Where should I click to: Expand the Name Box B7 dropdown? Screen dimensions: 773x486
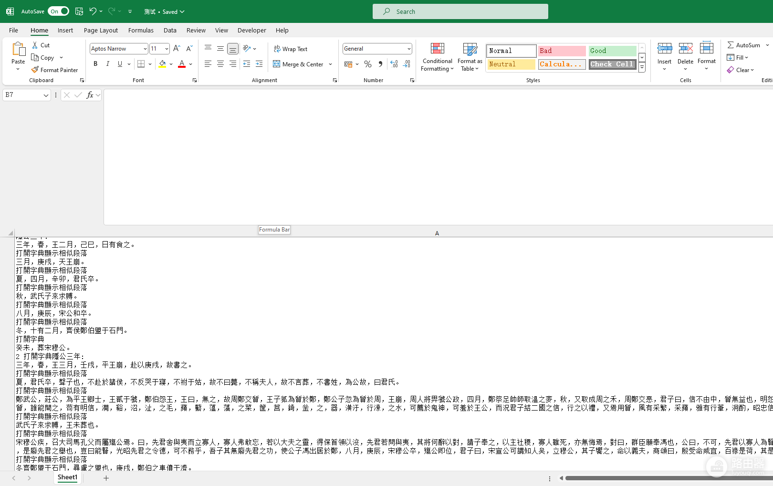click(x=46, y=95)
